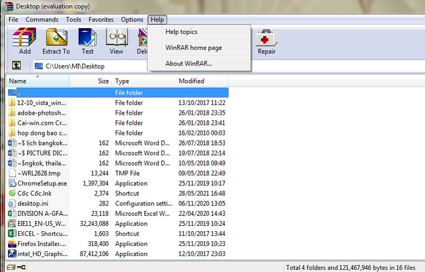Click the size value 87,412,106

[94, 253]
